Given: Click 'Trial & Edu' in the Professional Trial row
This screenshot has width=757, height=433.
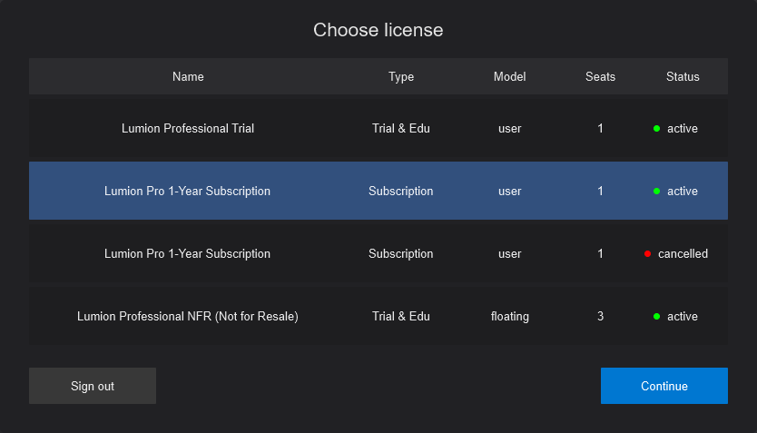Looking at the screenshot, I should tap(400, 129).
